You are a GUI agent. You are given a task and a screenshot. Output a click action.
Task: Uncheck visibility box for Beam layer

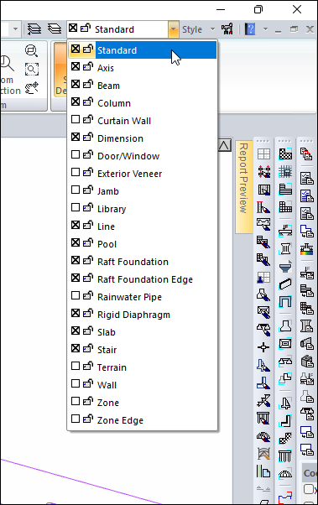(x=76, y=84)
